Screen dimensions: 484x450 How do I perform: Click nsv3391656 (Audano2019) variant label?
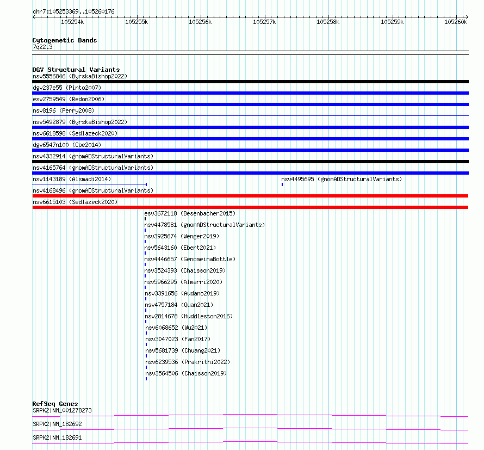[182, 293]
